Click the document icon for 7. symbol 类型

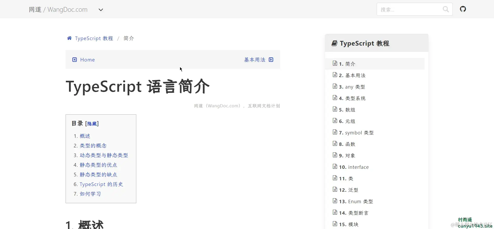pos(335,132)
